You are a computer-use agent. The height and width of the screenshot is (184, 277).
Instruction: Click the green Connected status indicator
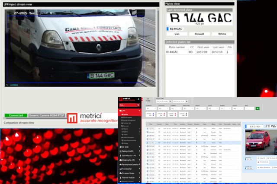[x=16, y=115]
